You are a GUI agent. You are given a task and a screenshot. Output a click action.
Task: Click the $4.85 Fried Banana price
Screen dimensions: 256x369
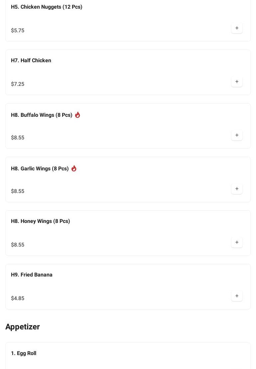click(x=18, y=298)
